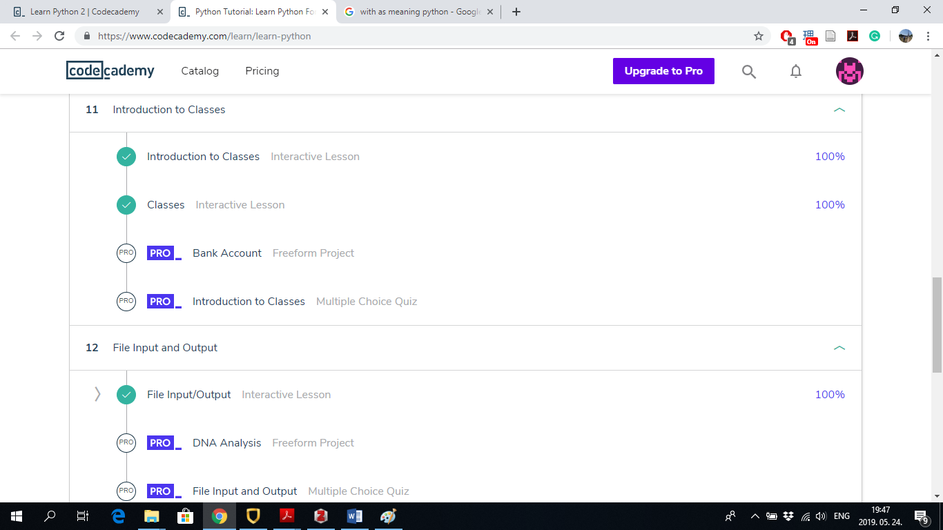Open the Introduction to Classes Multiple Choice Quiz
This screenshot has width=943, height=530.
[249, 302]
